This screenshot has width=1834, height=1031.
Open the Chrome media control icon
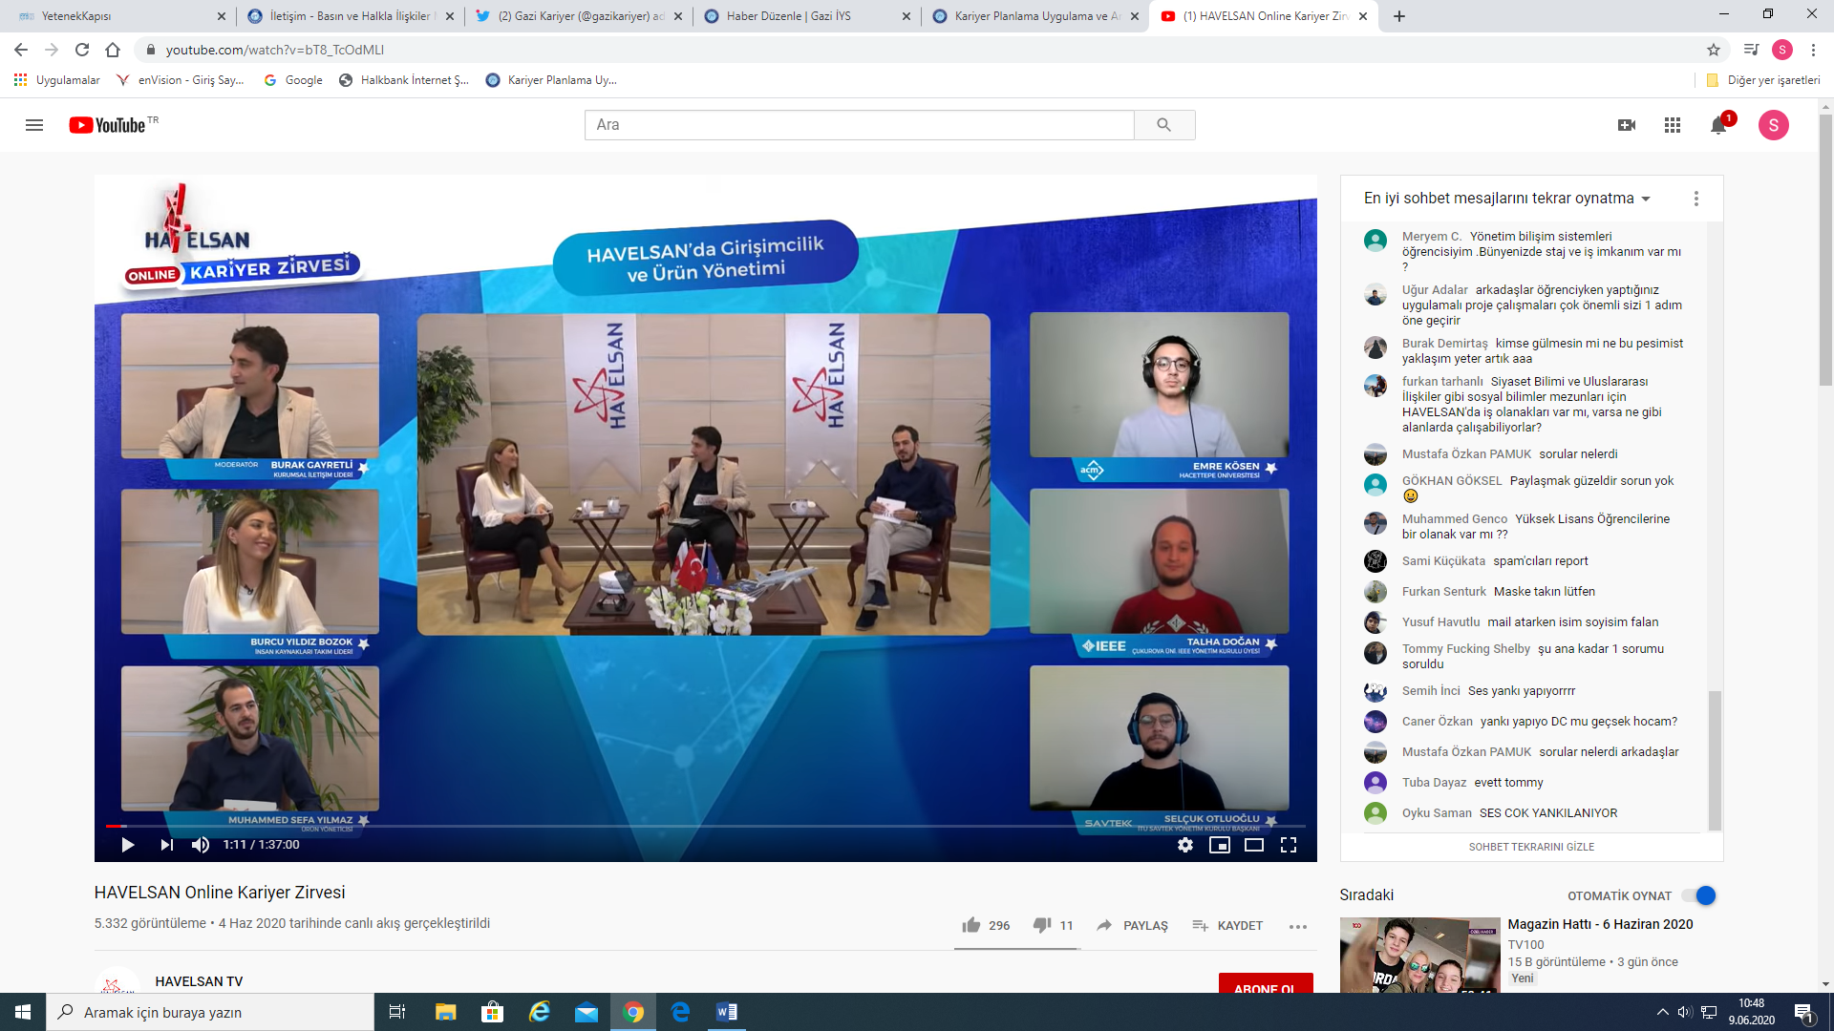[1751, 50]
